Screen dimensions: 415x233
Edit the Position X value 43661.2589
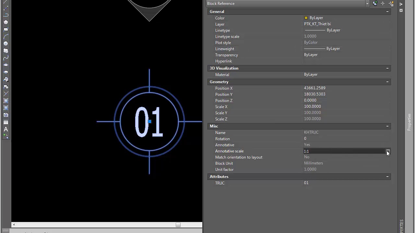(314, 88)
